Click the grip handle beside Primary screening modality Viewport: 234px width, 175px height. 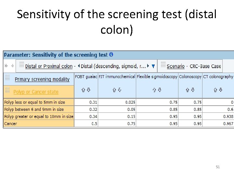tap(8, 78)
